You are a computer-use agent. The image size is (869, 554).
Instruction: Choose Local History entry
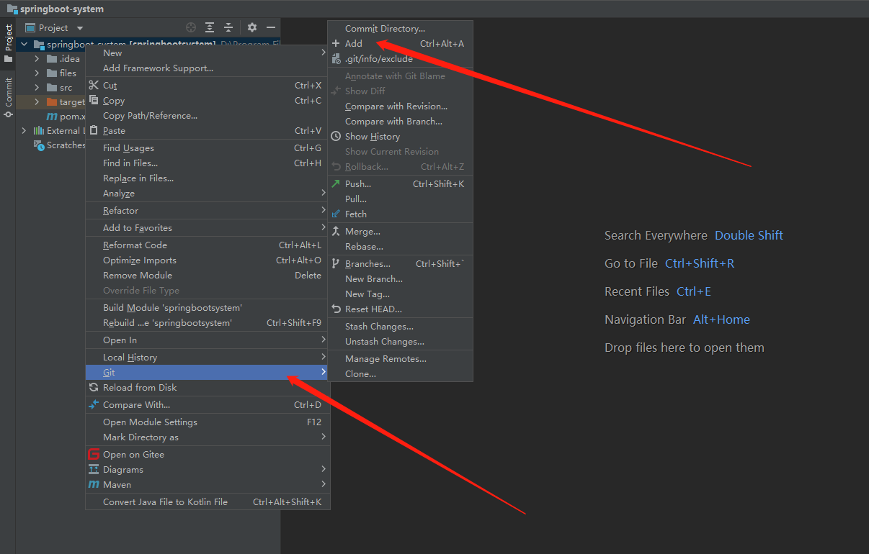point(208,358)
